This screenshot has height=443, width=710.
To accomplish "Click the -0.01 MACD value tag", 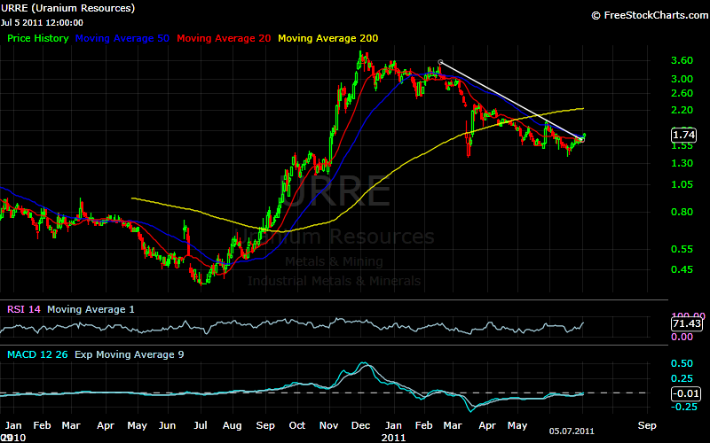I will point(684,393).
